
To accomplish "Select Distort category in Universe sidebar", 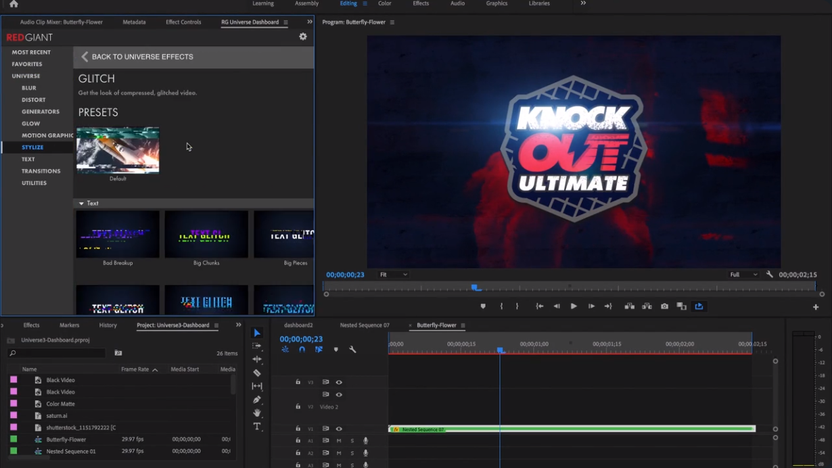I will tap(34, 99).
